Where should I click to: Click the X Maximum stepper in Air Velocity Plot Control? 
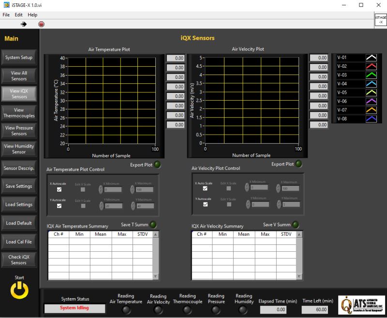tap(279, 188)
